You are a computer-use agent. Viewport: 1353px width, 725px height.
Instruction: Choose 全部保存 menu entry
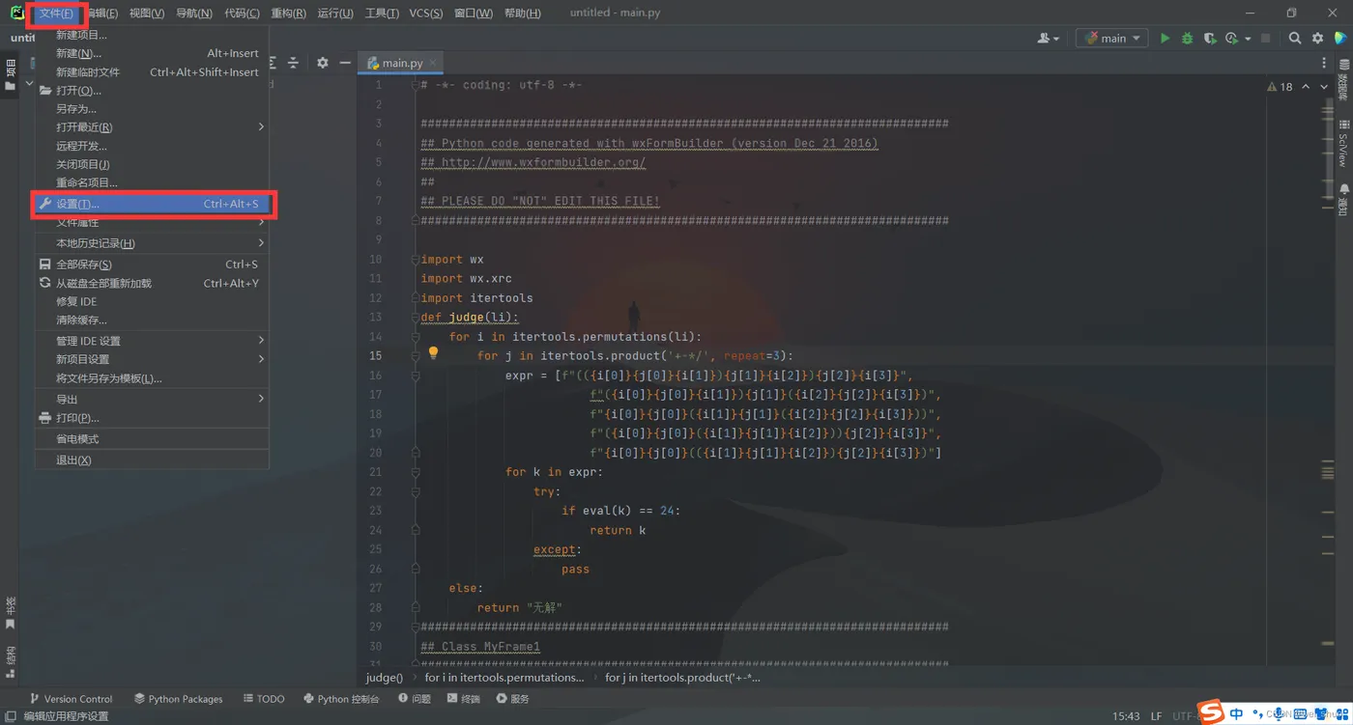(152, 265)
